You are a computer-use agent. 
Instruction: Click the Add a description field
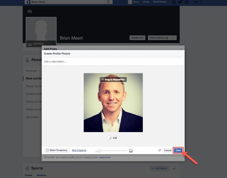pos(113,62)
